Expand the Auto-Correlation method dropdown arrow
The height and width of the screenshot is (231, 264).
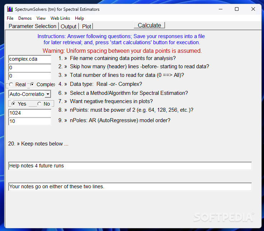point(48,94)
